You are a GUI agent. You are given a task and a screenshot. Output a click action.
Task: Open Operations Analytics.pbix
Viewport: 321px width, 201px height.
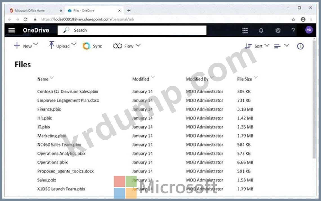61,153
